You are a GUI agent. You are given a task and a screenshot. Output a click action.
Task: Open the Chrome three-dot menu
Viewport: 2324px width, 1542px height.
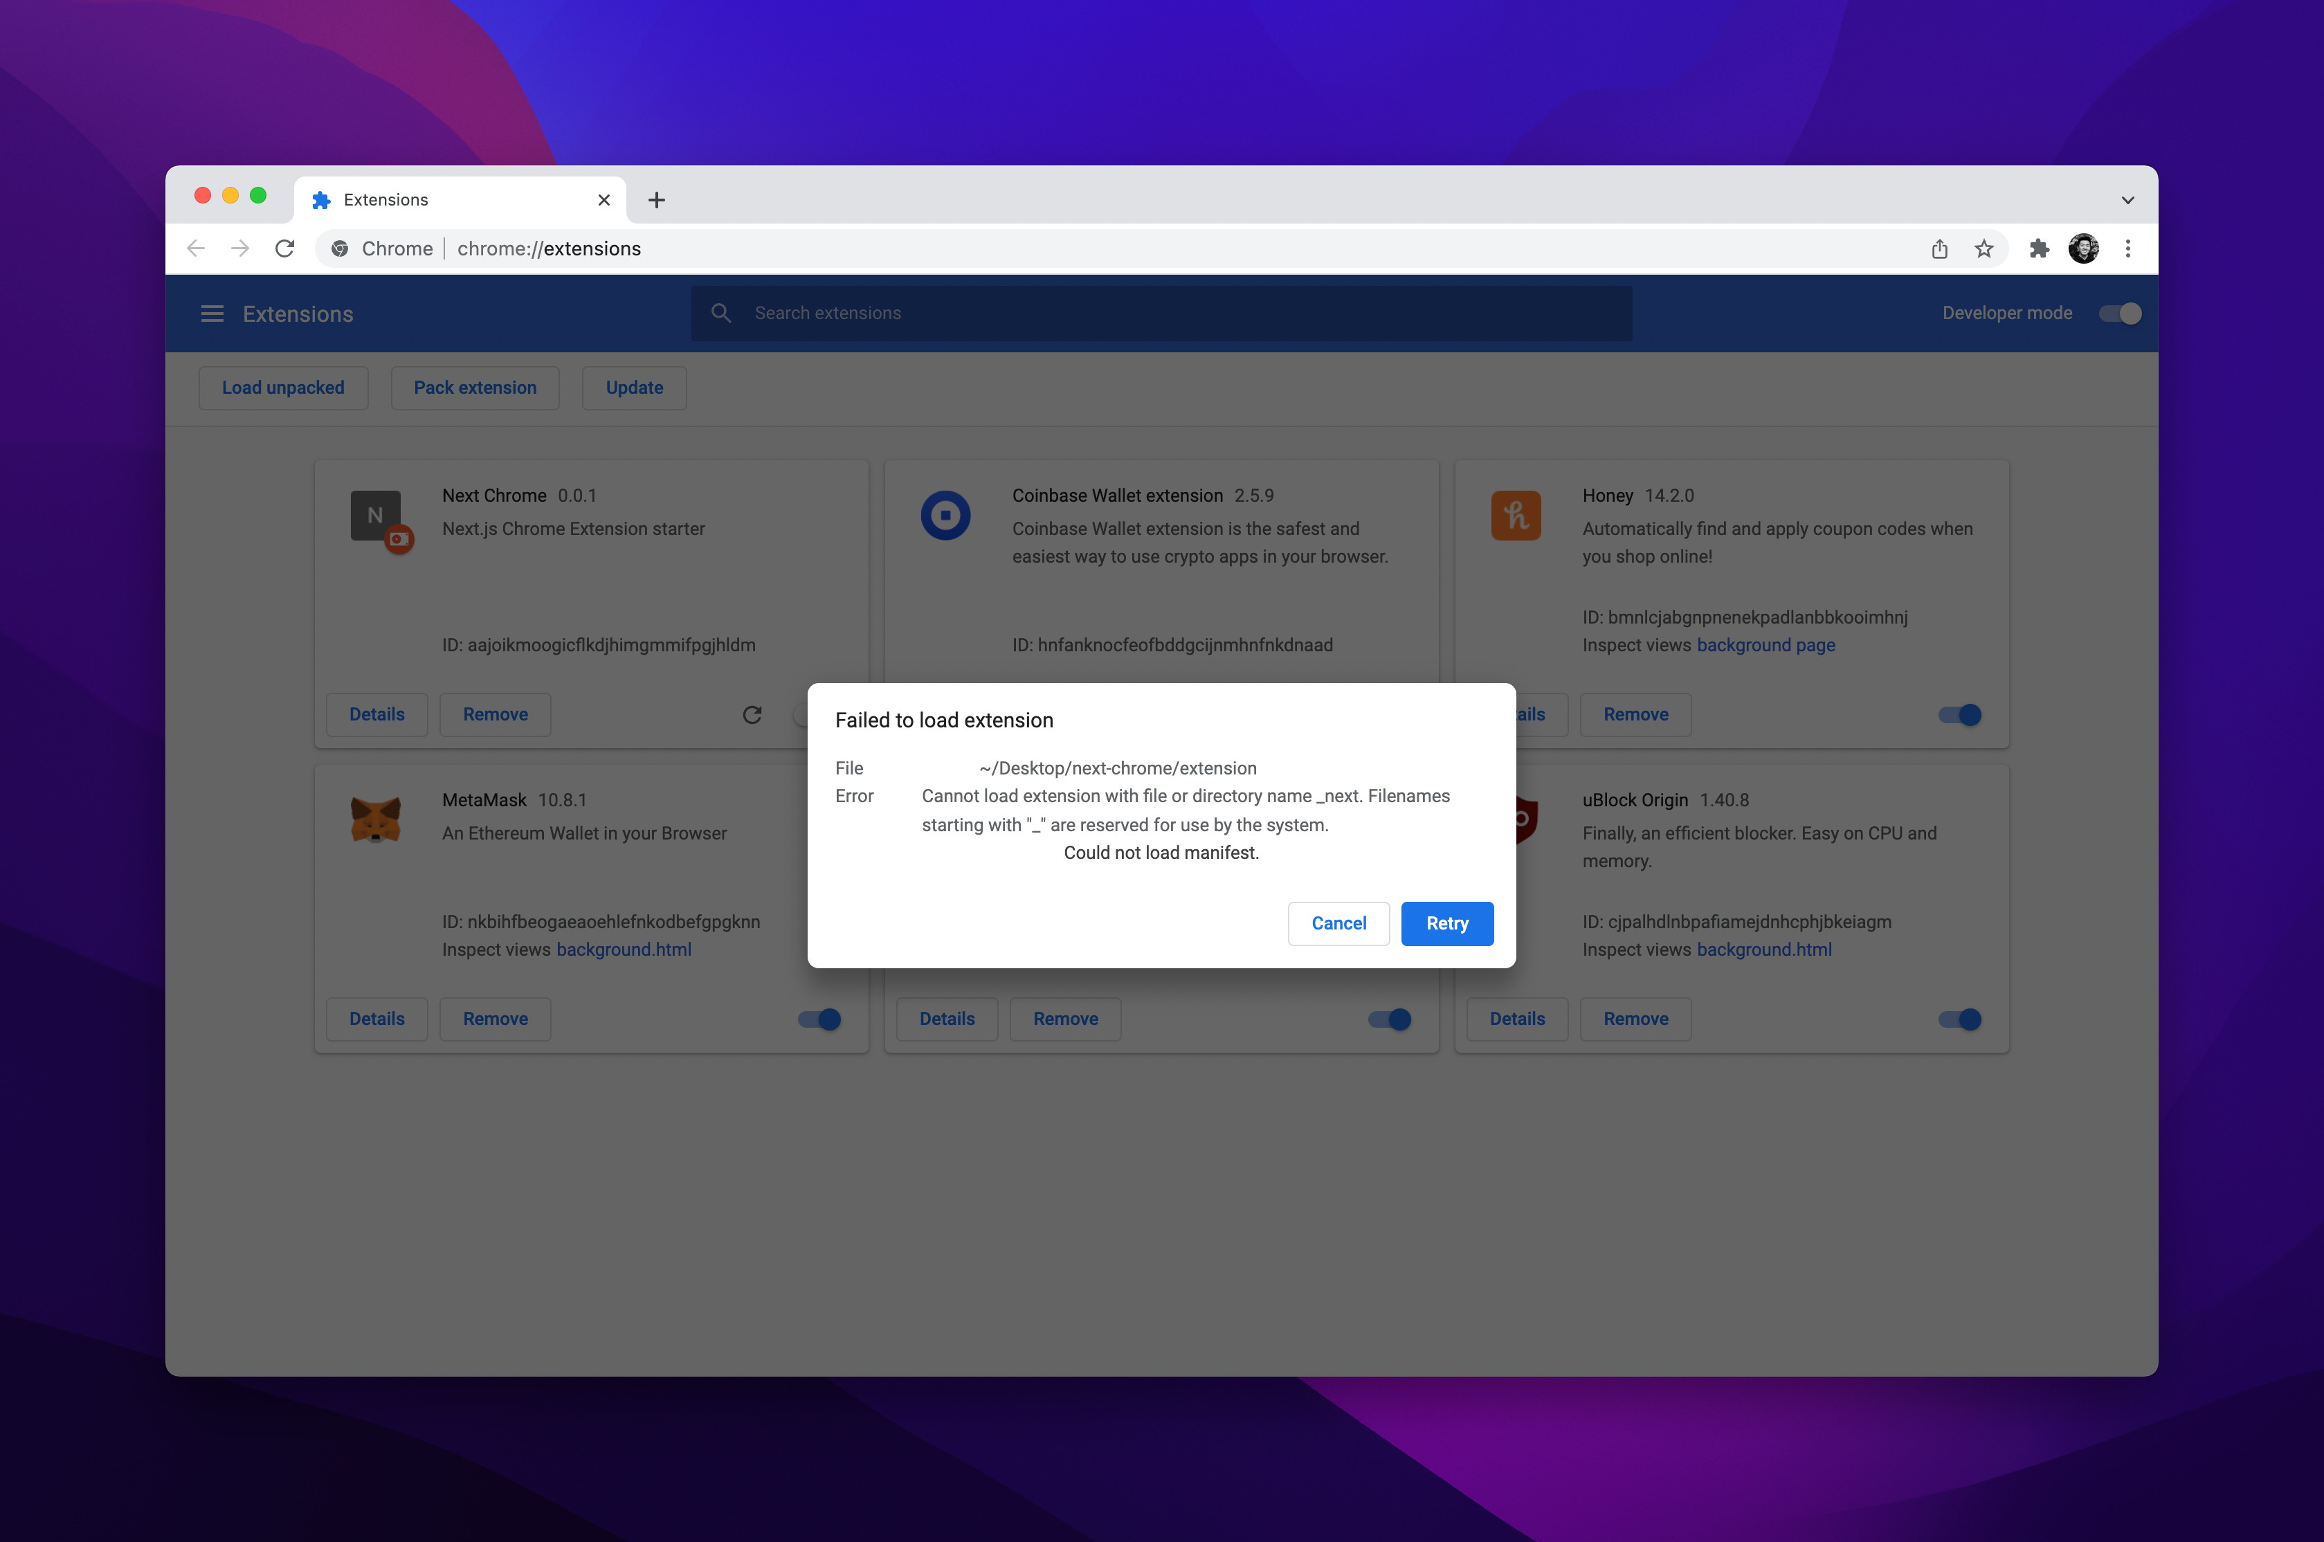coord(2127,248)
